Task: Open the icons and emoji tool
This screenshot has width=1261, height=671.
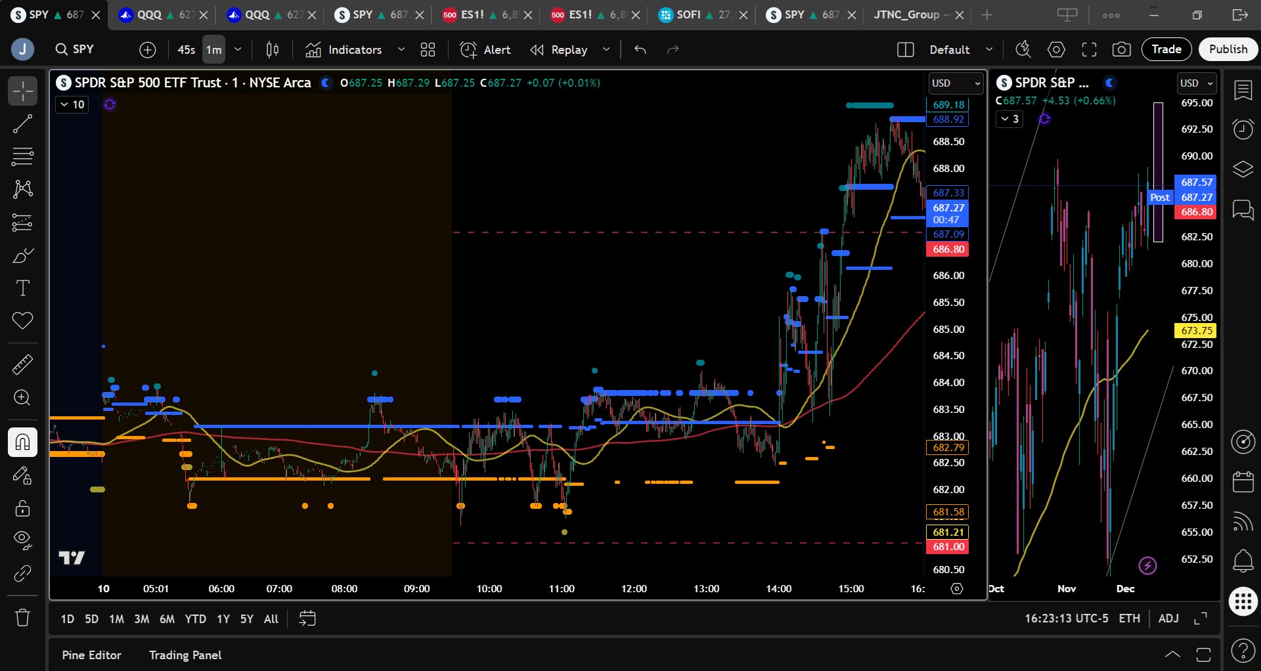Action: [22, 321]
